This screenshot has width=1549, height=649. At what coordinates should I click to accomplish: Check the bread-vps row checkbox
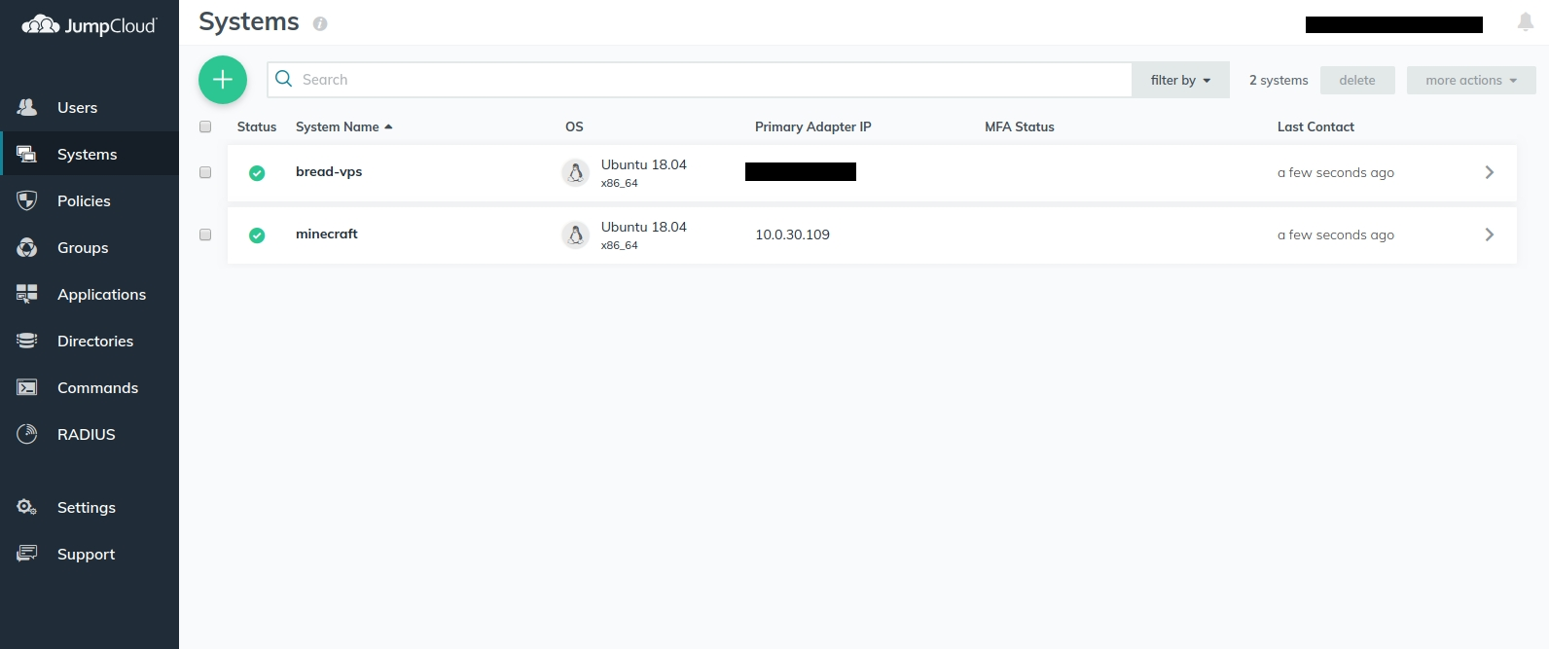[205, 172]
